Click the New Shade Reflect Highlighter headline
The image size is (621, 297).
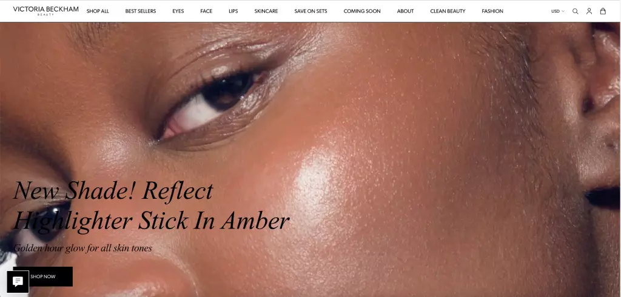click(152, 205)
